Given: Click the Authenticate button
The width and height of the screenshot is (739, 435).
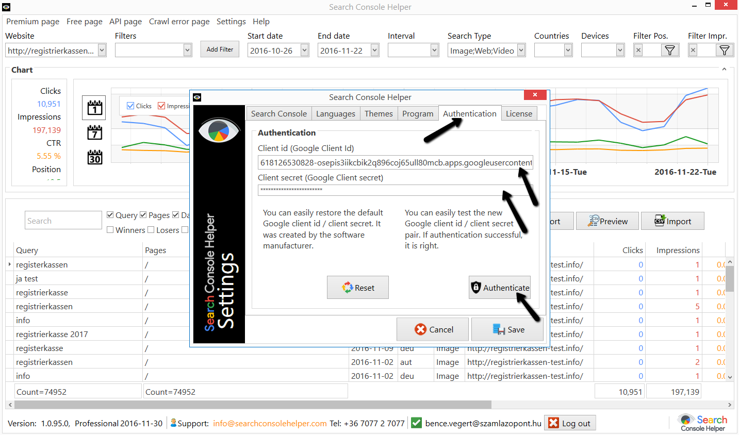Looking at the screenshot, I should coord(500,288).
